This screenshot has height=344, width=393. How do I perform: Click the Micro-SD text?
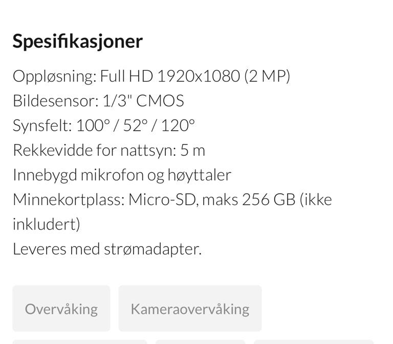[162, 200]
